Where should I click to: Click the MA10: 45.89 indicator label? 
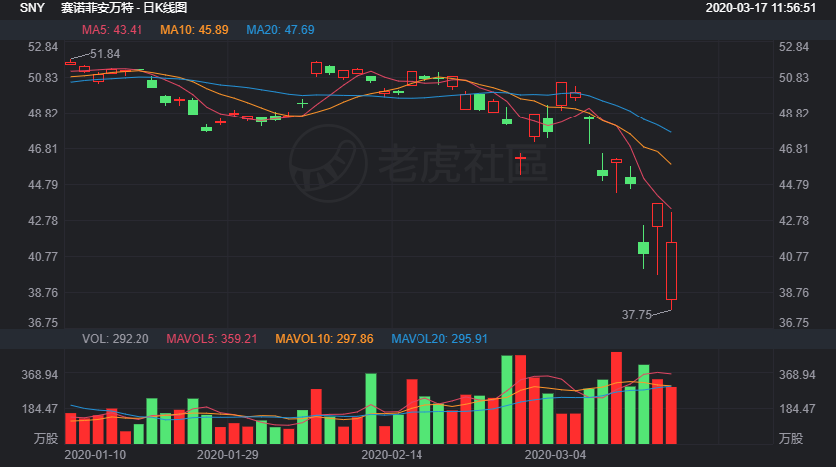coord(194,30)
